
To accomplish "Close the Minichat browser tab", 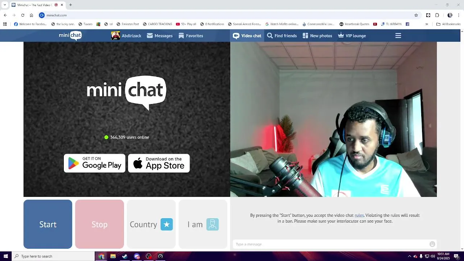I will pos(62,5).
